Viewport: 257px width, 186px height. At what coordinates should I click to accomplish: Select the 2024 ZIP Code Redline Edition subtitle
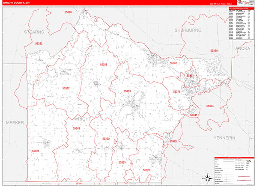(221, 4)
